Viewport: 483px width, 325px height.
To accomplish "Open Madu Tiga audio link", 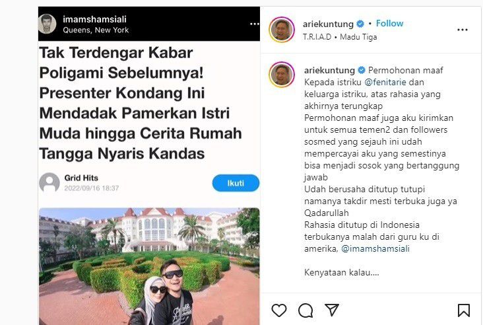I will coord(358,37).
